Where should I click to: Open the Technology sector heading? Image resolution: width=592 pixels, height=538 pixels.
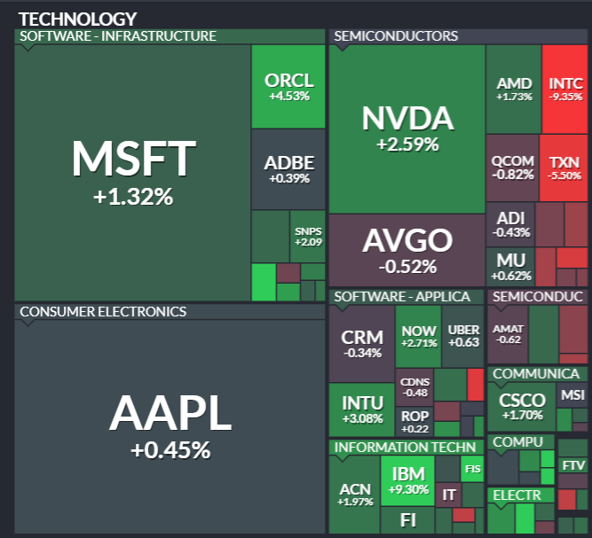tap(77, 19)
